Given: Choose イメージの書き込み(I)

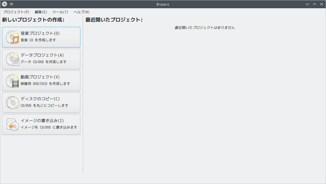Looking at the screenshot, I should (41, 124).
